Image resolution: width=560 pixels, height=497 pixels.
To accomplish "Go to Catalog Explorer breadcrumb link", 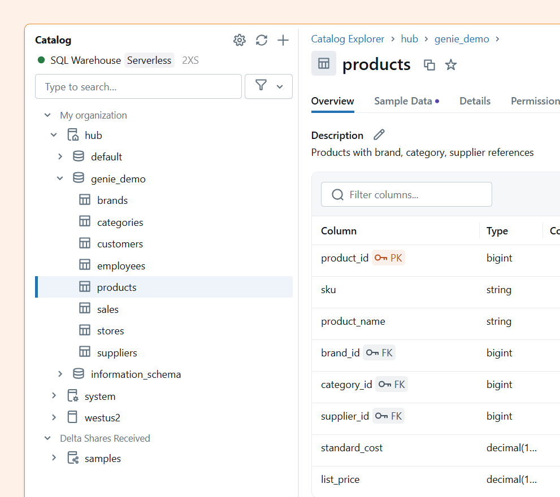I will (x=348, y=39).
